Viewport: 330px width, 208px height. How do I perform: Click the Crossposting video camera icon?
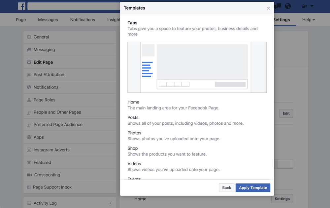pos(29,175)
